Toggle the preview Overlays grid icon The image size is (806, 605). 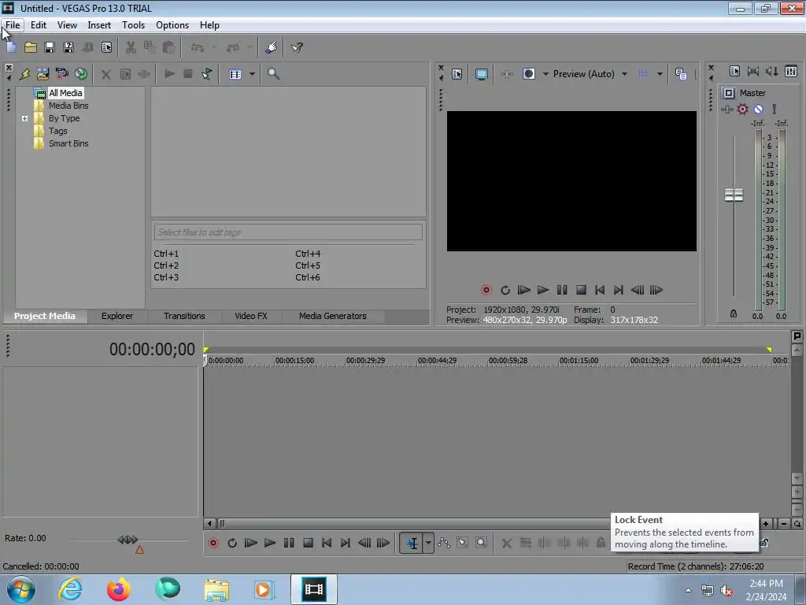[x=643, y=74]
